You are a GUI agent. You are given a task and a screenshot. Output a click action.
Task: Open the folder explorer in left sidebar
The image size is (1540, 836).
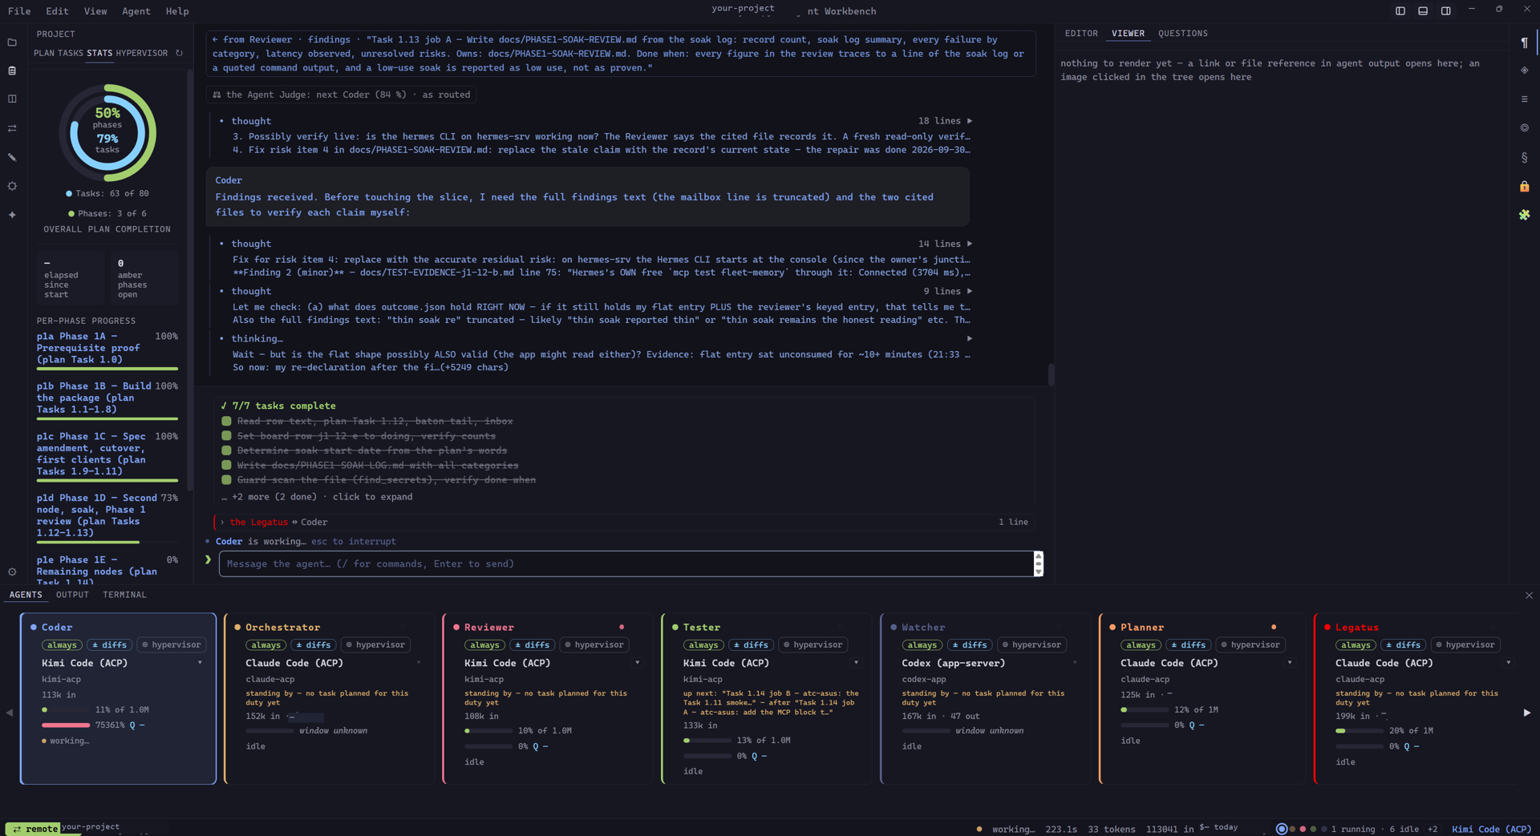(x=12, y=42)
